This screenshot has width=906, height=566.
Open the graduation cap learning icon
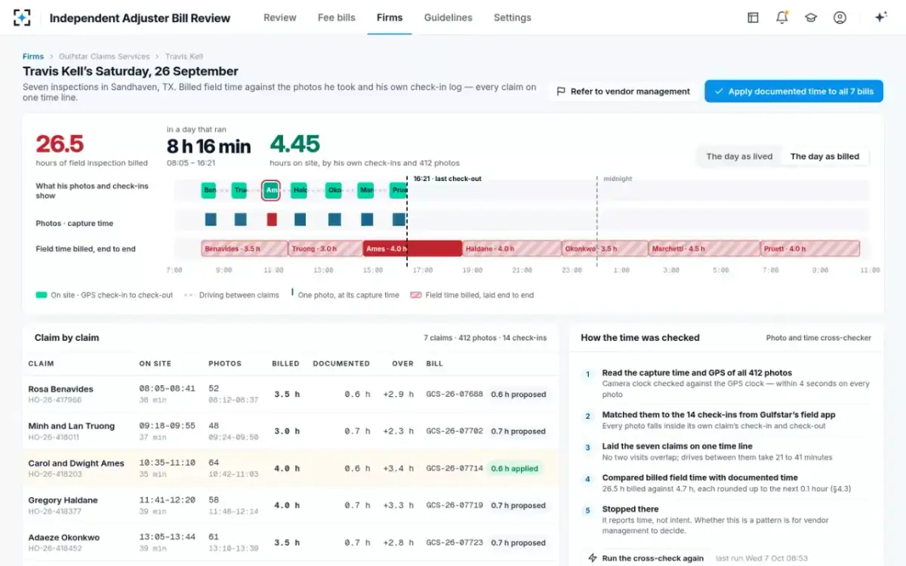tap(811, 17)
